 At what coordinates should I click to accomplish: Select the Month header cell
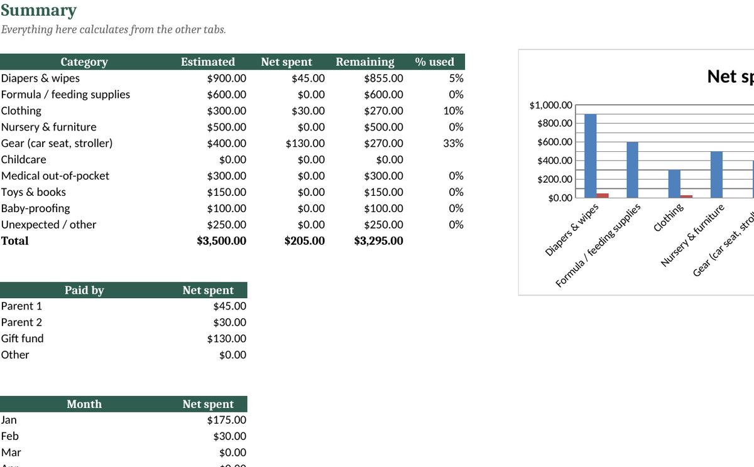pyautogui.click(x=84, y=404)
